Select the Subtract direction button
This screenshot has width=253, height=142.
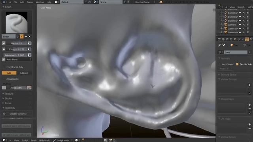[24, 73]
